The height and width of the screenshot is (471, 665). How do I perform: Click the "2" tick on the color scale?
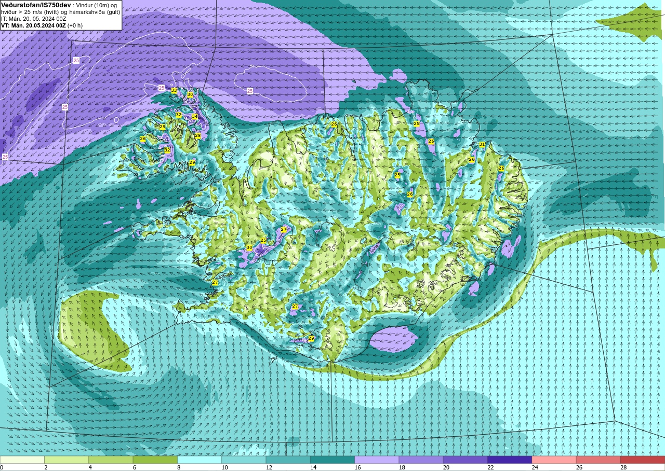click(x=46, y=467)
